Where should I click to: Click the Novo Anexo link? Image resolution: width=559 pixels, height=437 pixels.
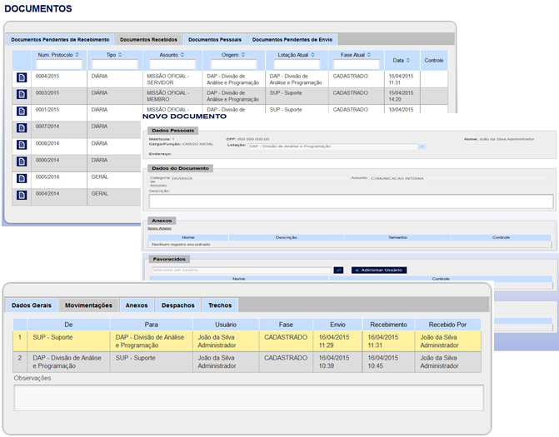tap(159, 228)
